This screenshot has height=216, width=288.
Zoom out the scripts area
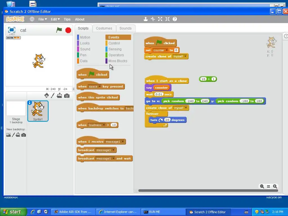coord(262,186)
